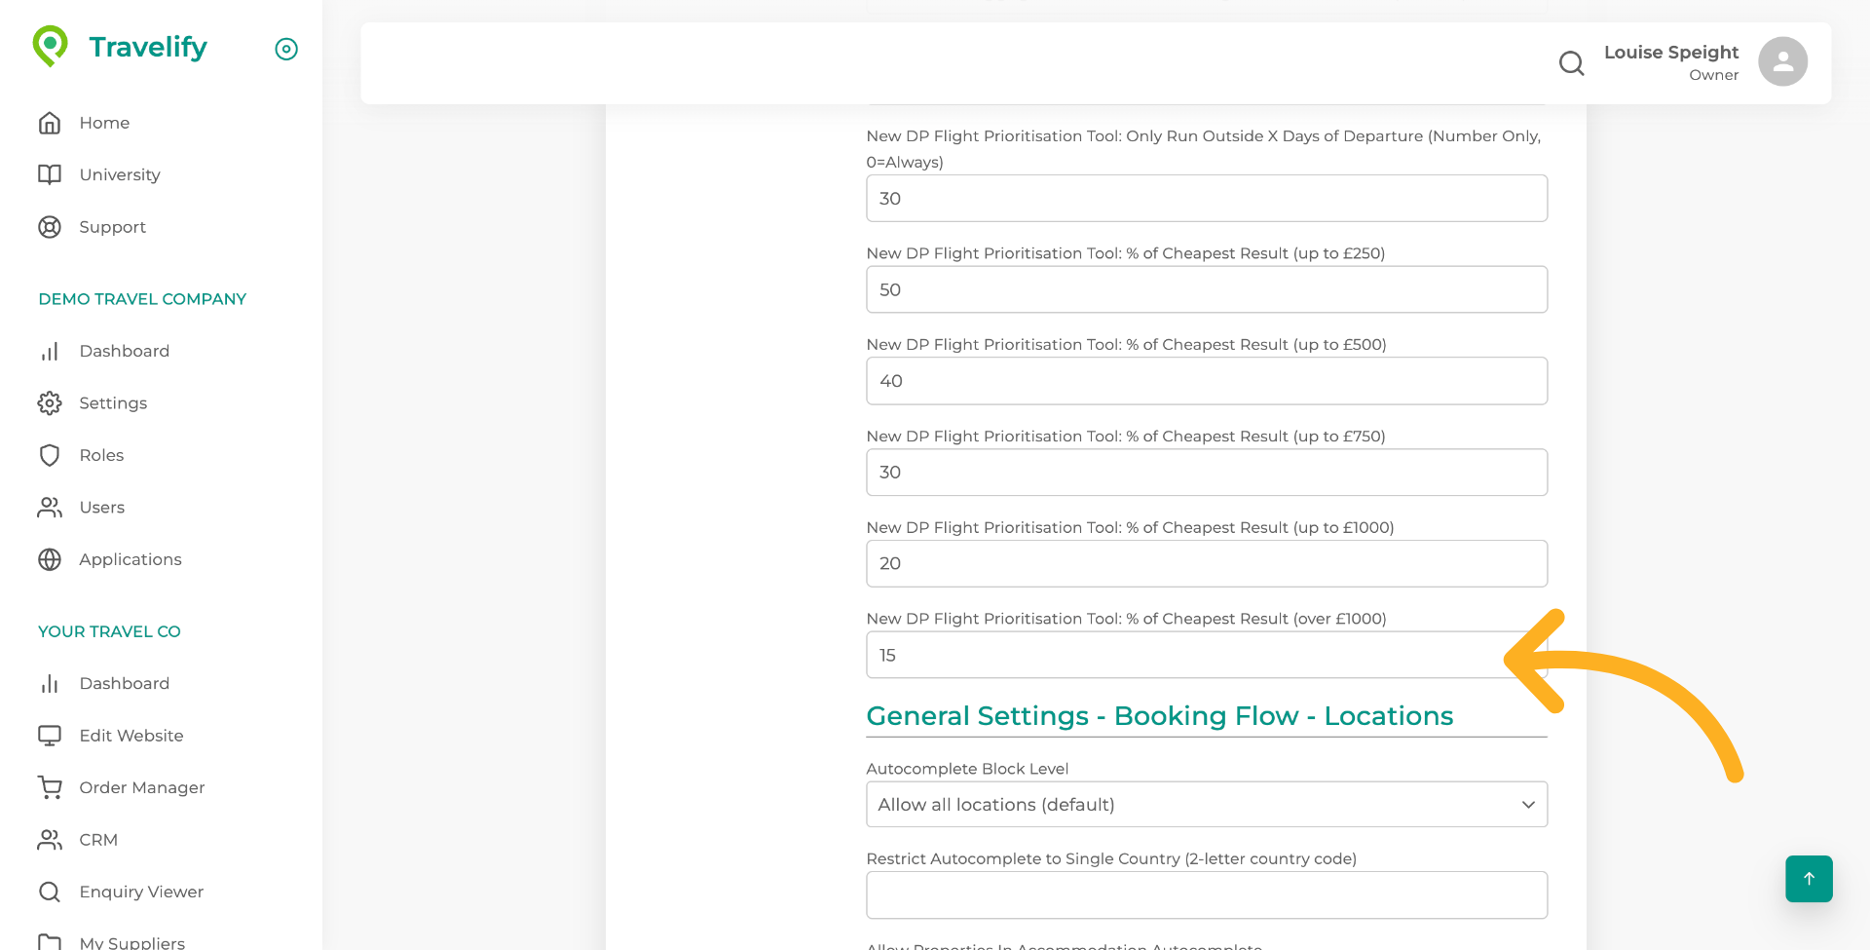This screenshot has height=950, width=1870.
Task: Select Dashboard under Demo Travel Company
Action: point(125,351)
